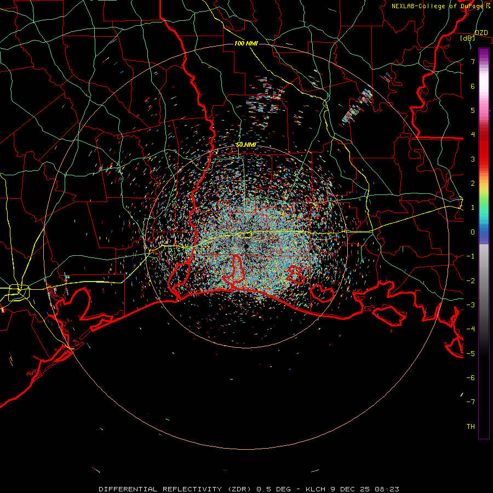Image resolution: width=493 pixels, height=493 pixels.
Task: Click the Differential Reflectivity caption at bottom
Action: click(249, 489)
